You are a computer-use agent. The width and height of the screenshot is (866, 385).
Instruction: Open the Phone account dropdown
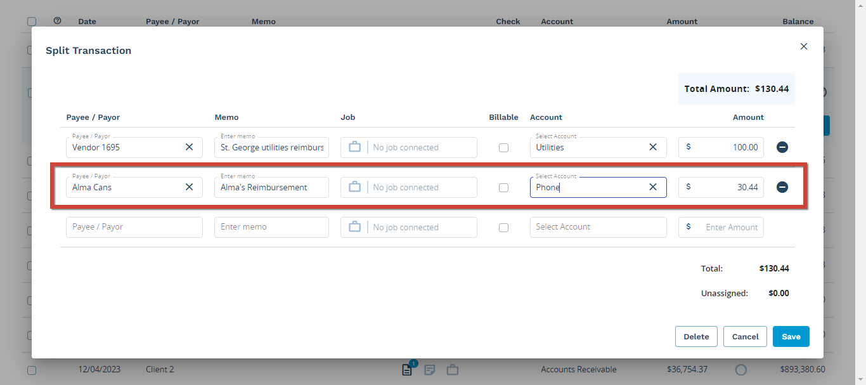pos(598,187)
